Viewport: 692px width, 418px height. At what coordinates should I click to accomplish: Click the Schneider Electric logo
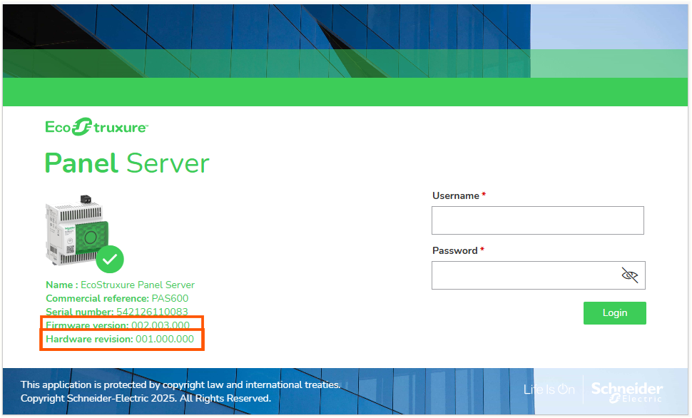click(x=626, y=392)
